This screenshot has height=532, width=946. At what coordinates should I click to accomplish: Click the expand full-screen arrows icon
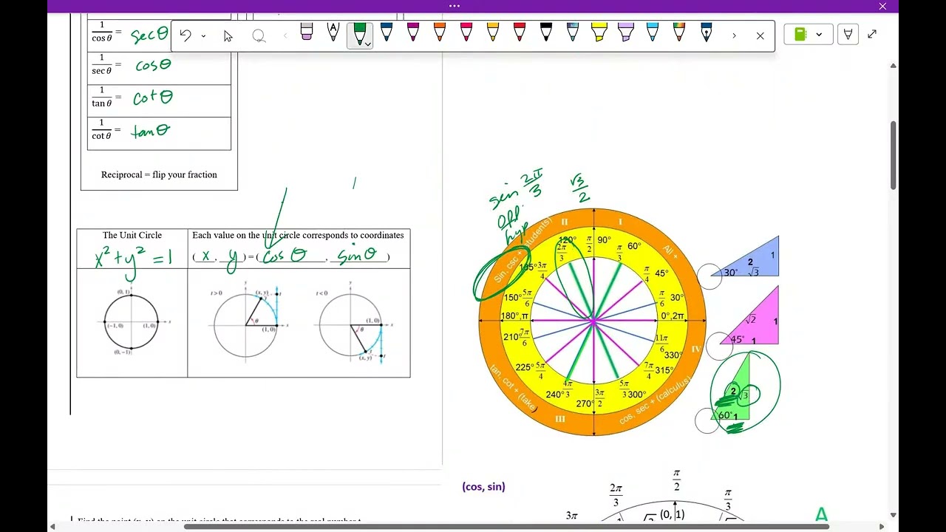point(872,34)
